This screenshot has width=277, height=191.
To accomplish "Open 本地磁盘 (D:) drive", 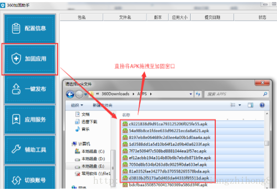I will (90, 159).
